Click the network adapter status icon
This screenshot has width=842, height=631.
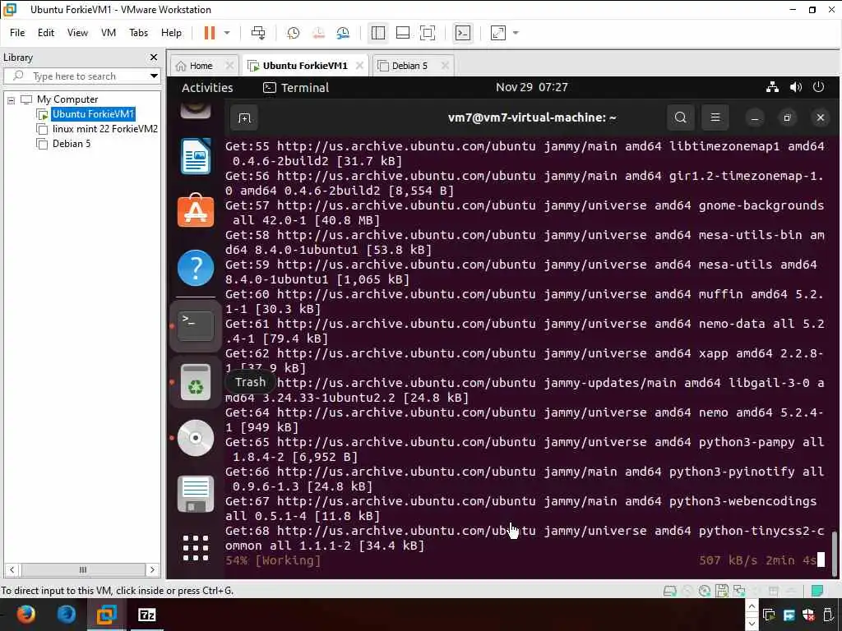click(x=739, y=592)
